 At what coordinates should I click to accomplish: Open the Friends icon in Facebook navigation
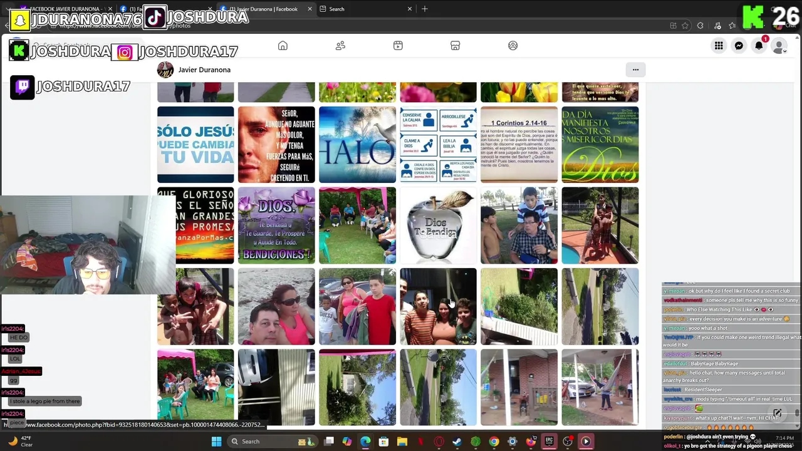tap(340, 46)
